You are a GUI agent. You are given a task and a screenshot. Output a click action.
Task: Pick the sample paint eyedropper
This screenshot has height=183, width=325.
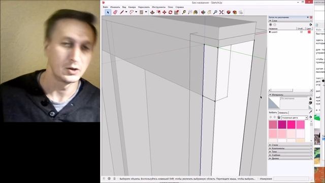[x=310, y=112]
